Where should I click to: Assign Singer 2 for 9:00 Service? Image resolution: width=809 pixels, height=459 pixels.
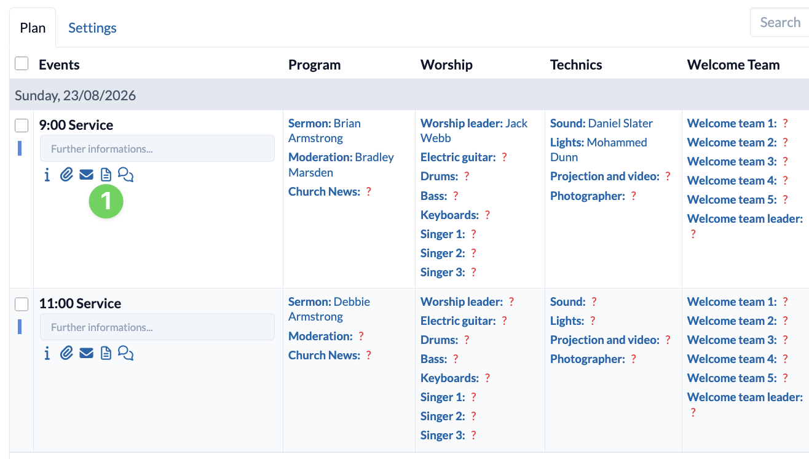(x=449, y=253)
